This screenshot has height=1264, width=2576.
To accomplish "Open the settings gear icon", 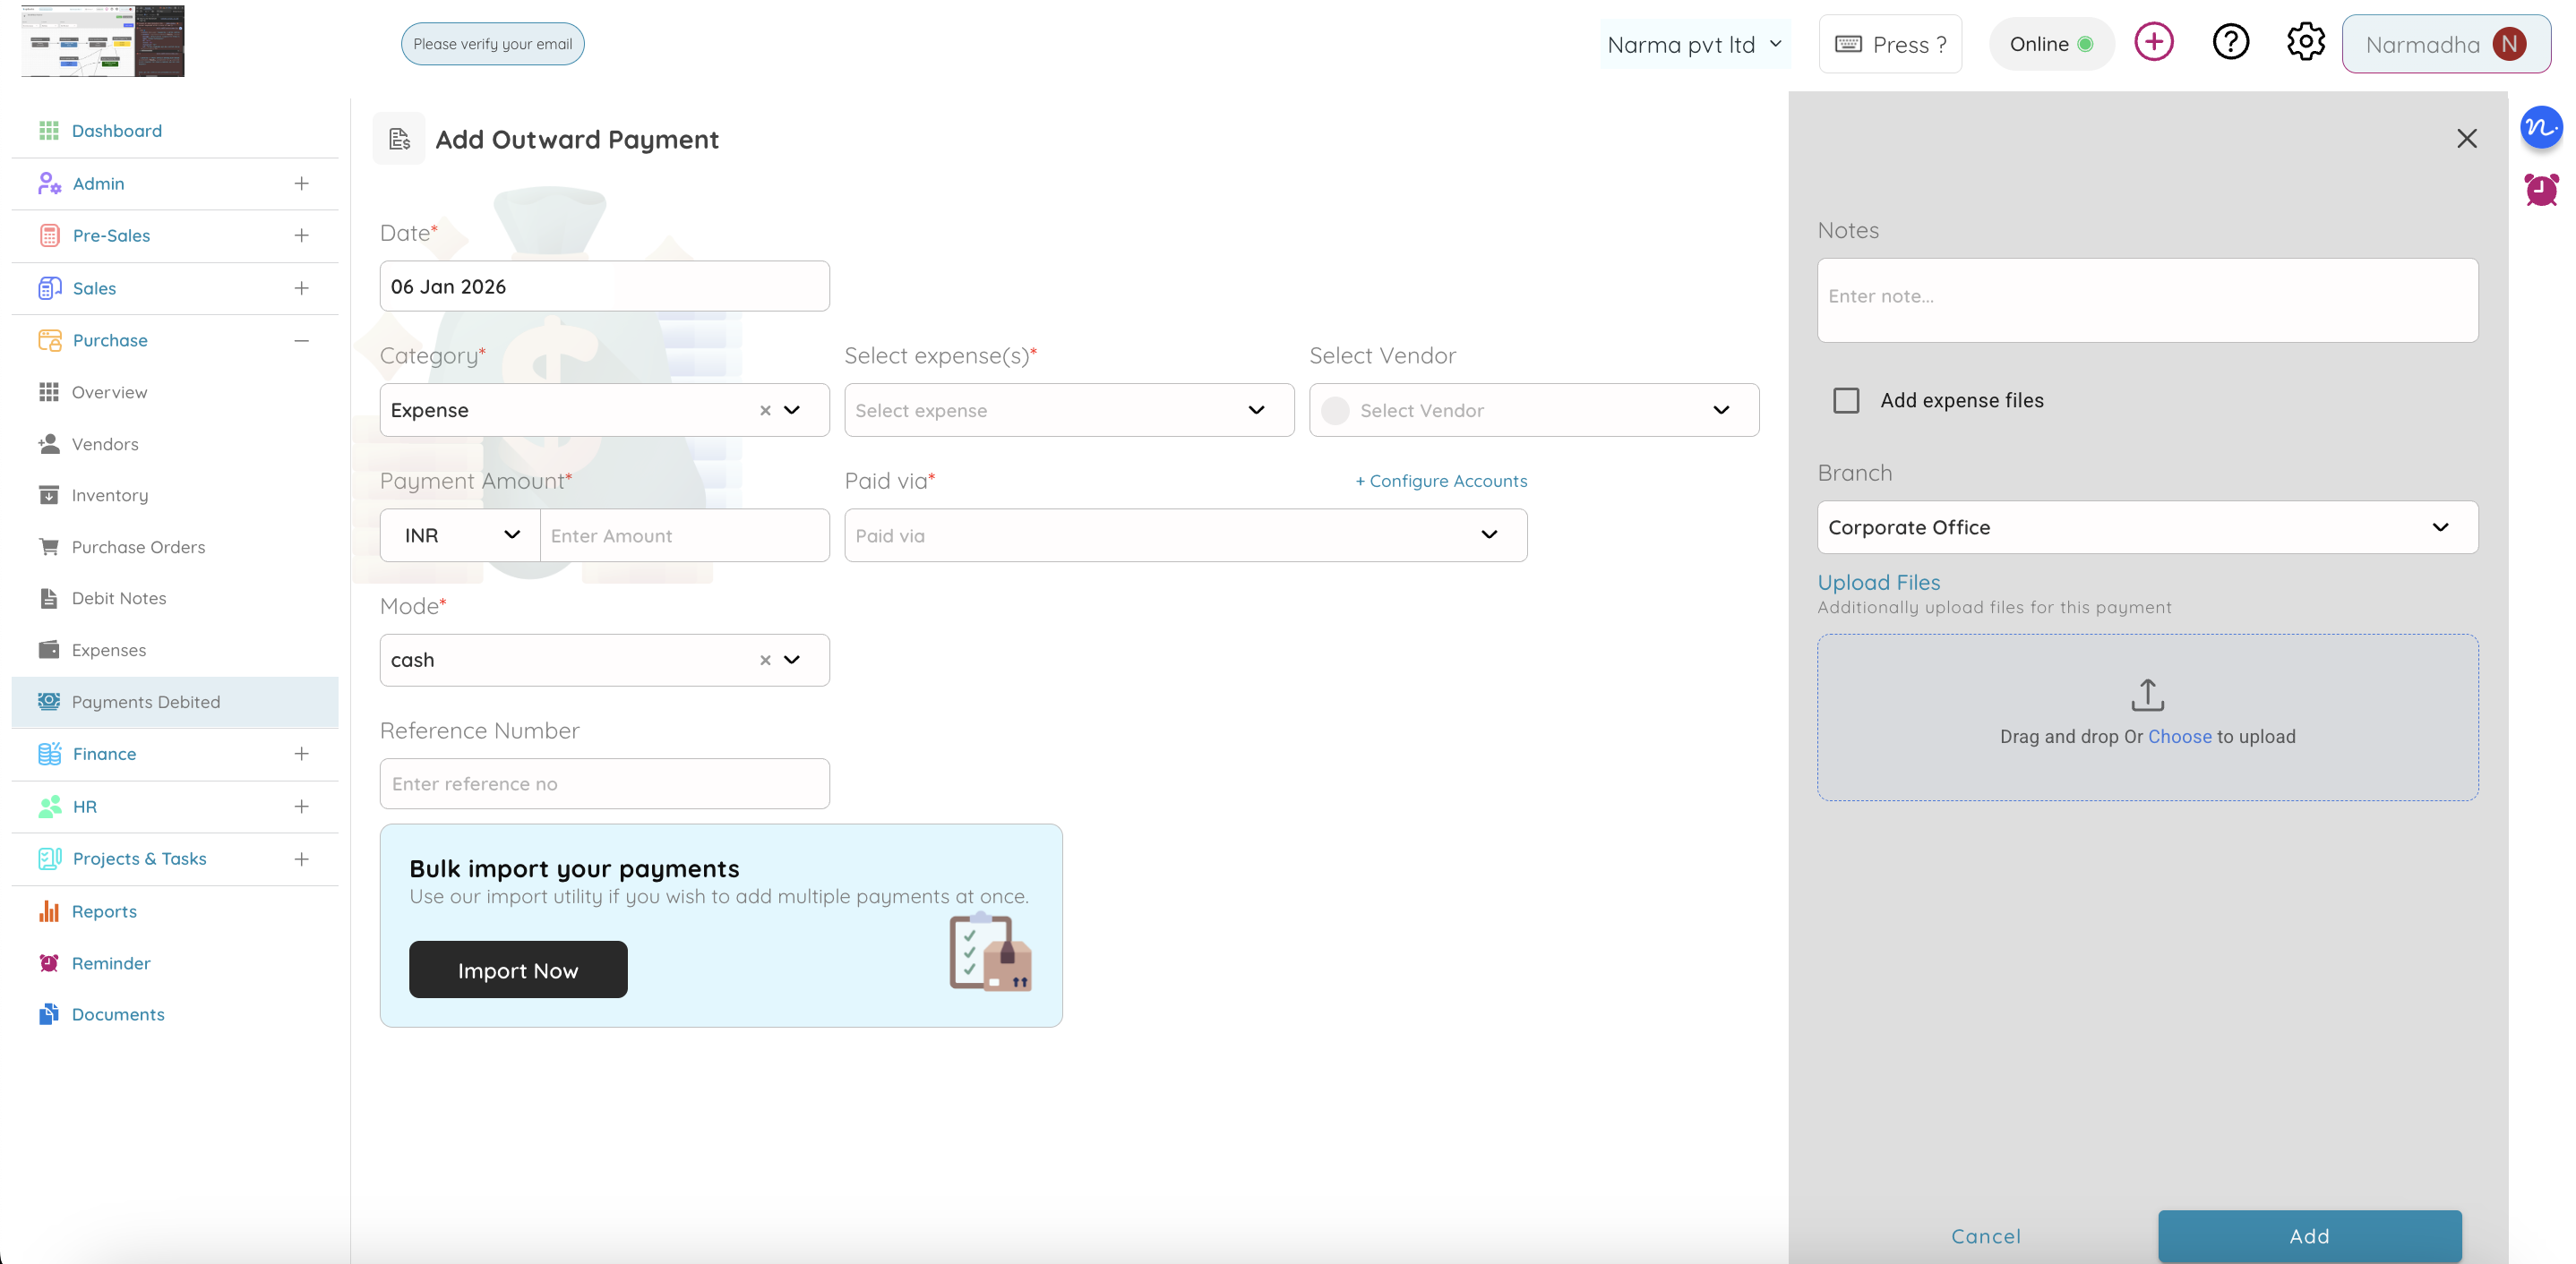I will pos(2305,42).
